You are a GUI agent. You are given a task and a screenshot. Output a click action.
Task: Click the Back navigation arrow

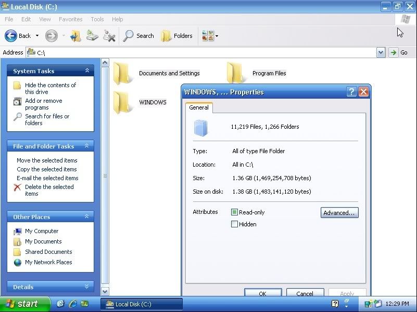click(11, 36)
